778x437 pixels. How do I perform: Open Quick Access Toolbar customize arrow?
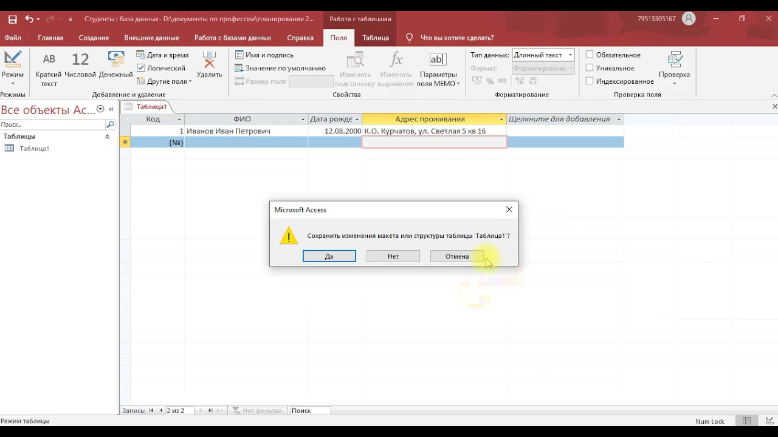click(71, 19)
